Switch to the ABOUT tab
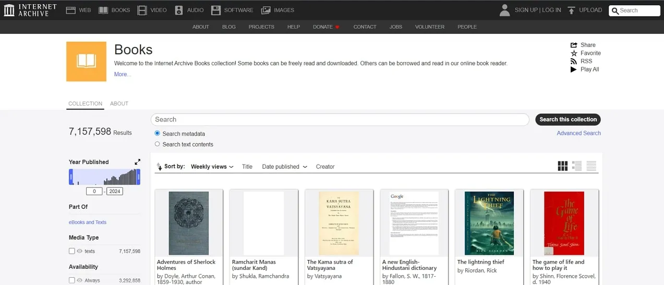 pyautogui.click(x=119, y=104)
